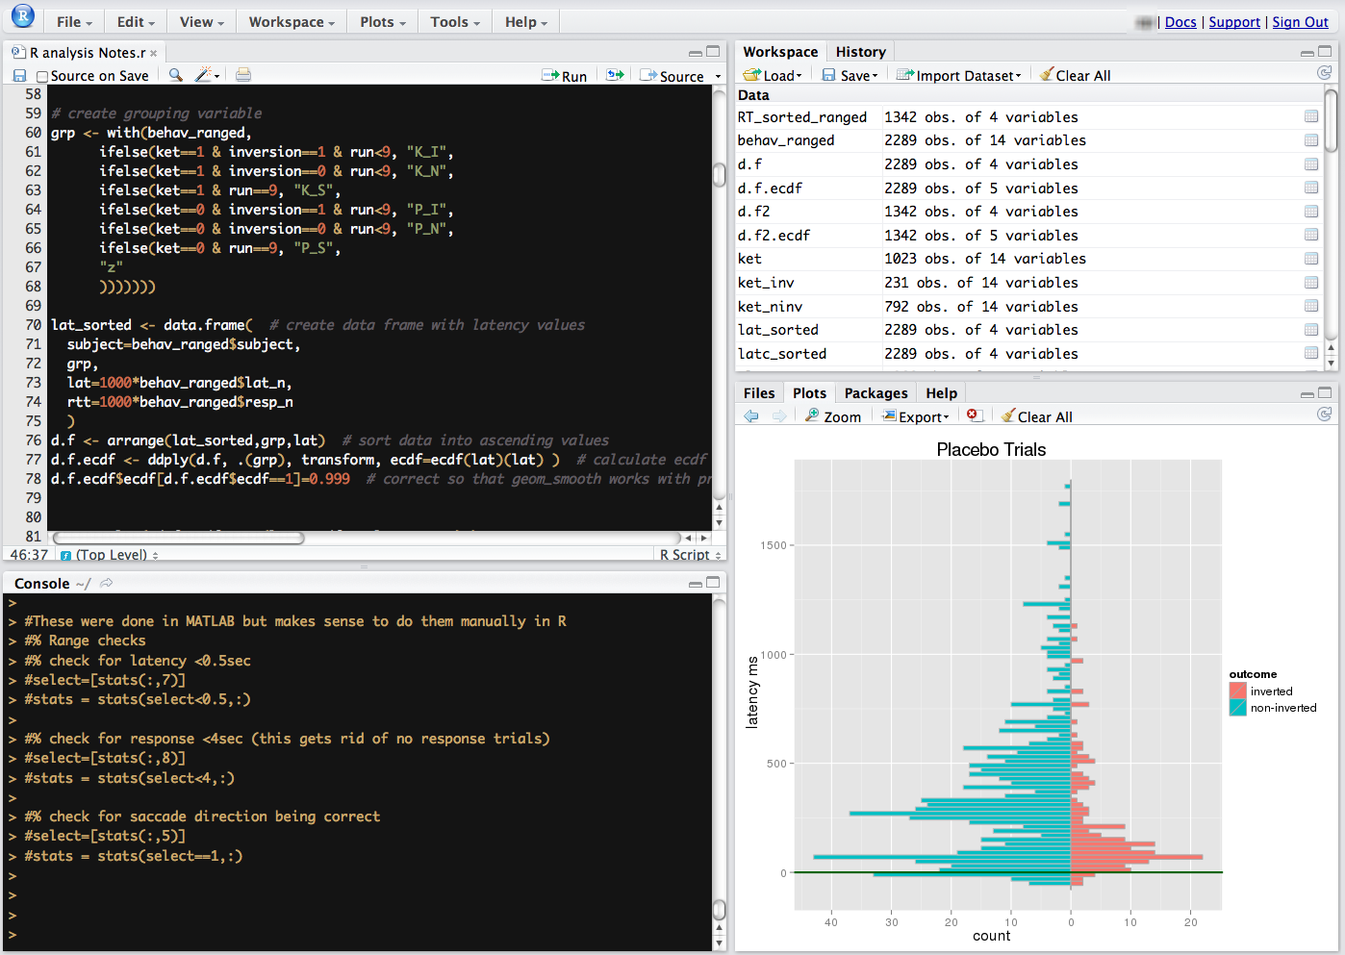Go to previous plot with back arrow
The image size is (1345, 955).
(751, 415)
